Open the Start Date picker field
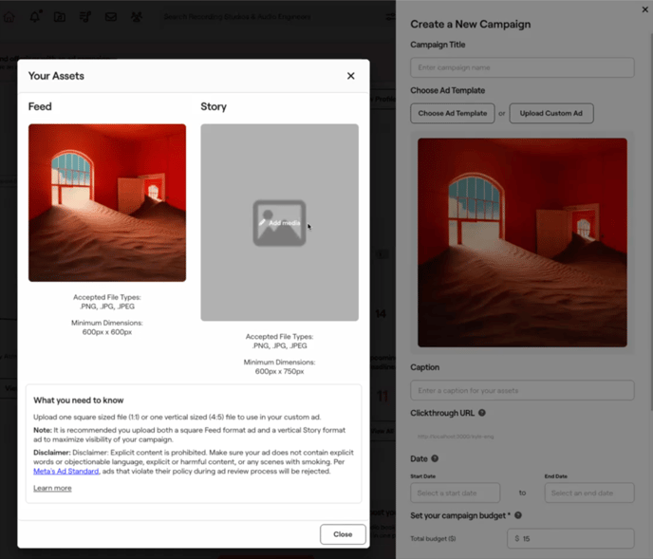The width and height of the screenshot is (653, 559). (456, 493)
